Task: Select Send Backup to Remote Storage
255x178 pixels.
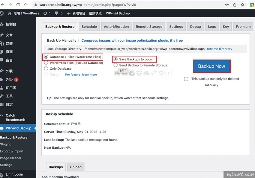Action: [x=115, y=65]
